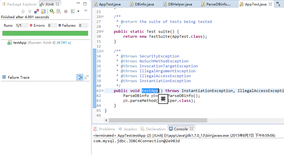
Task: Go to previous failed test arrow
Action: pos(30,12)
